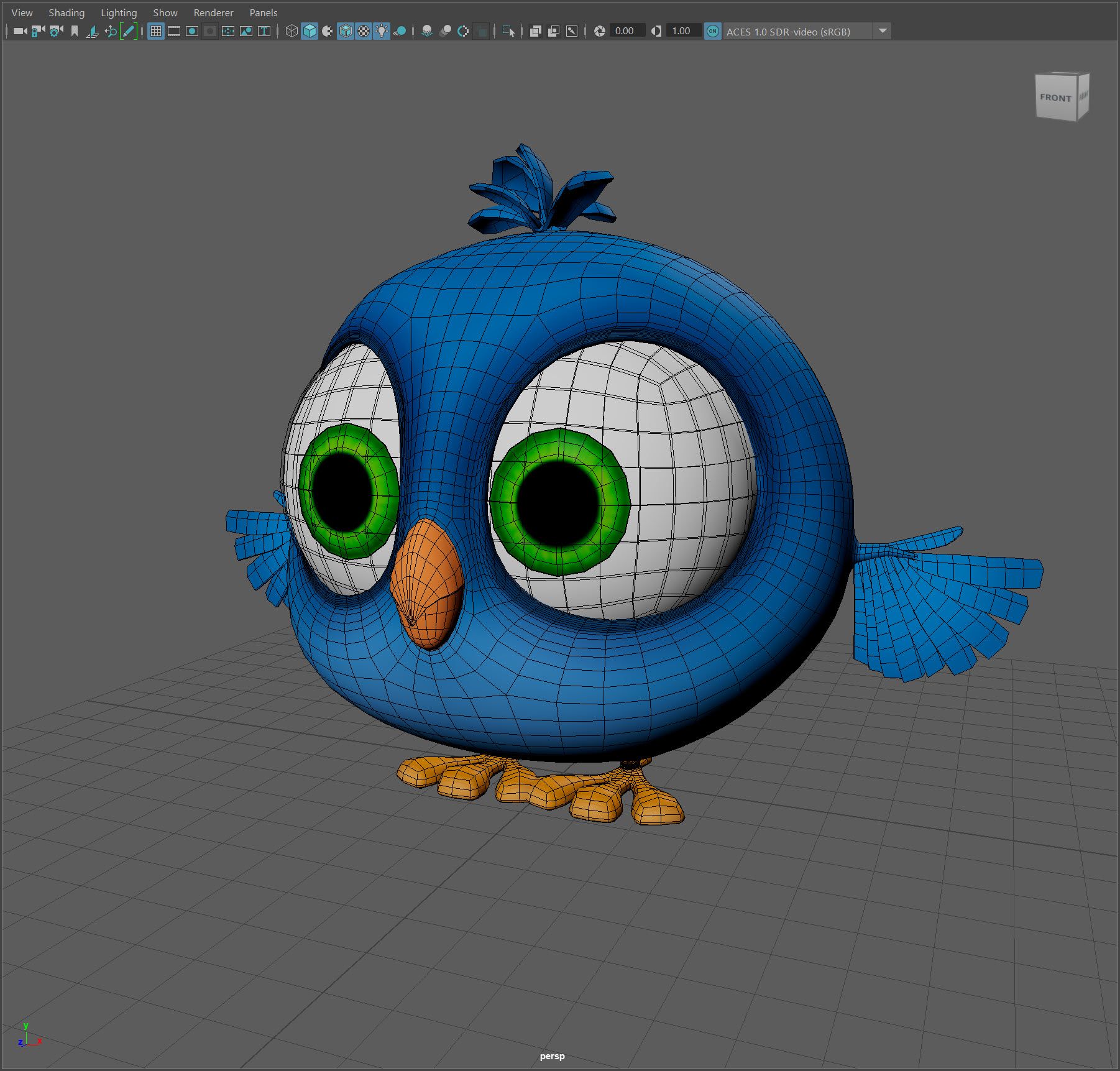Enable the Film Gate icon
The width and height of the screenshot is (1120, 1071).
[174, 31]
